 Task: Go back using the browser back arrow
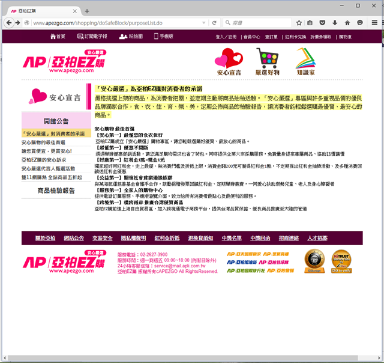point(9,23)
